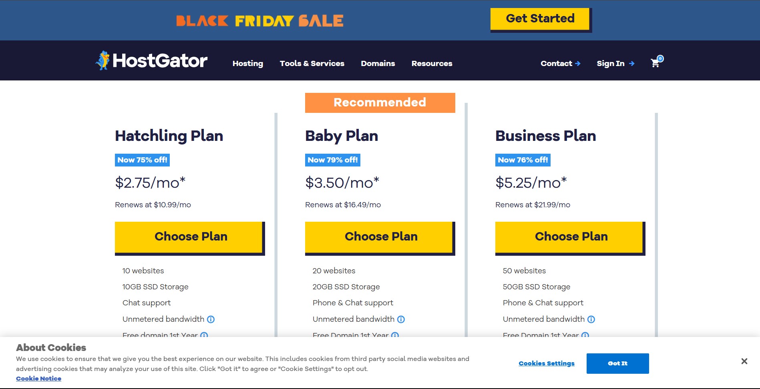
Task: Click the Get Started button
Action: pyautogui.click(x=540, y=18)
